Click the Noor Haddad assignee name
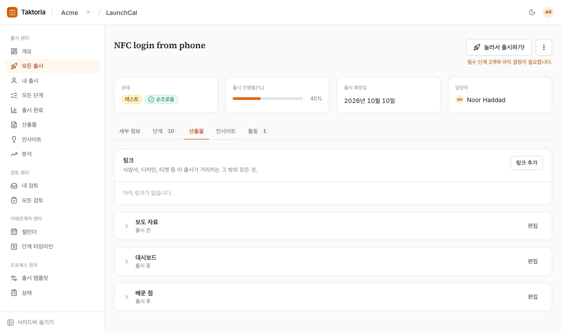 pos(486,100)
